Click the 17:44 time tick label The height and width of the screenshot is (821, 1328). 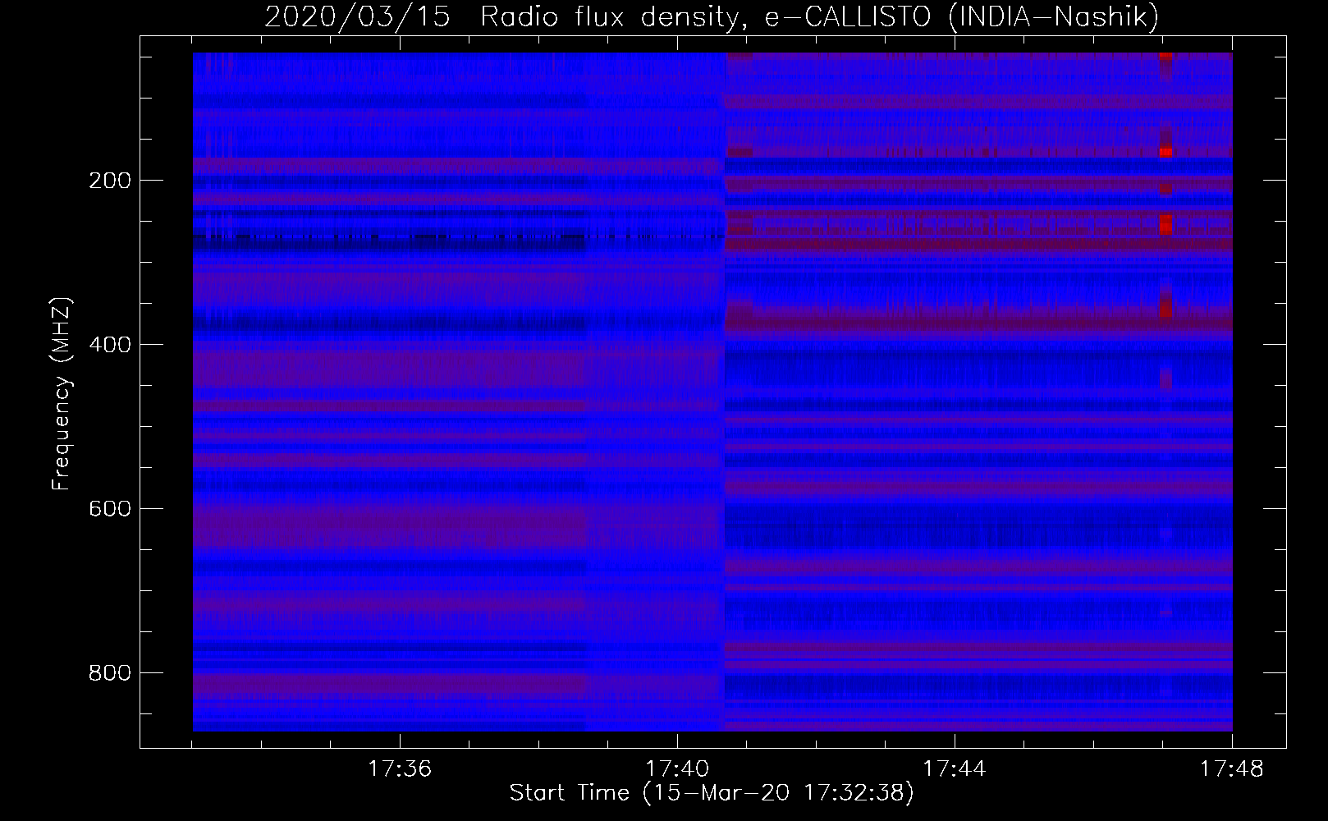[955, 769]
